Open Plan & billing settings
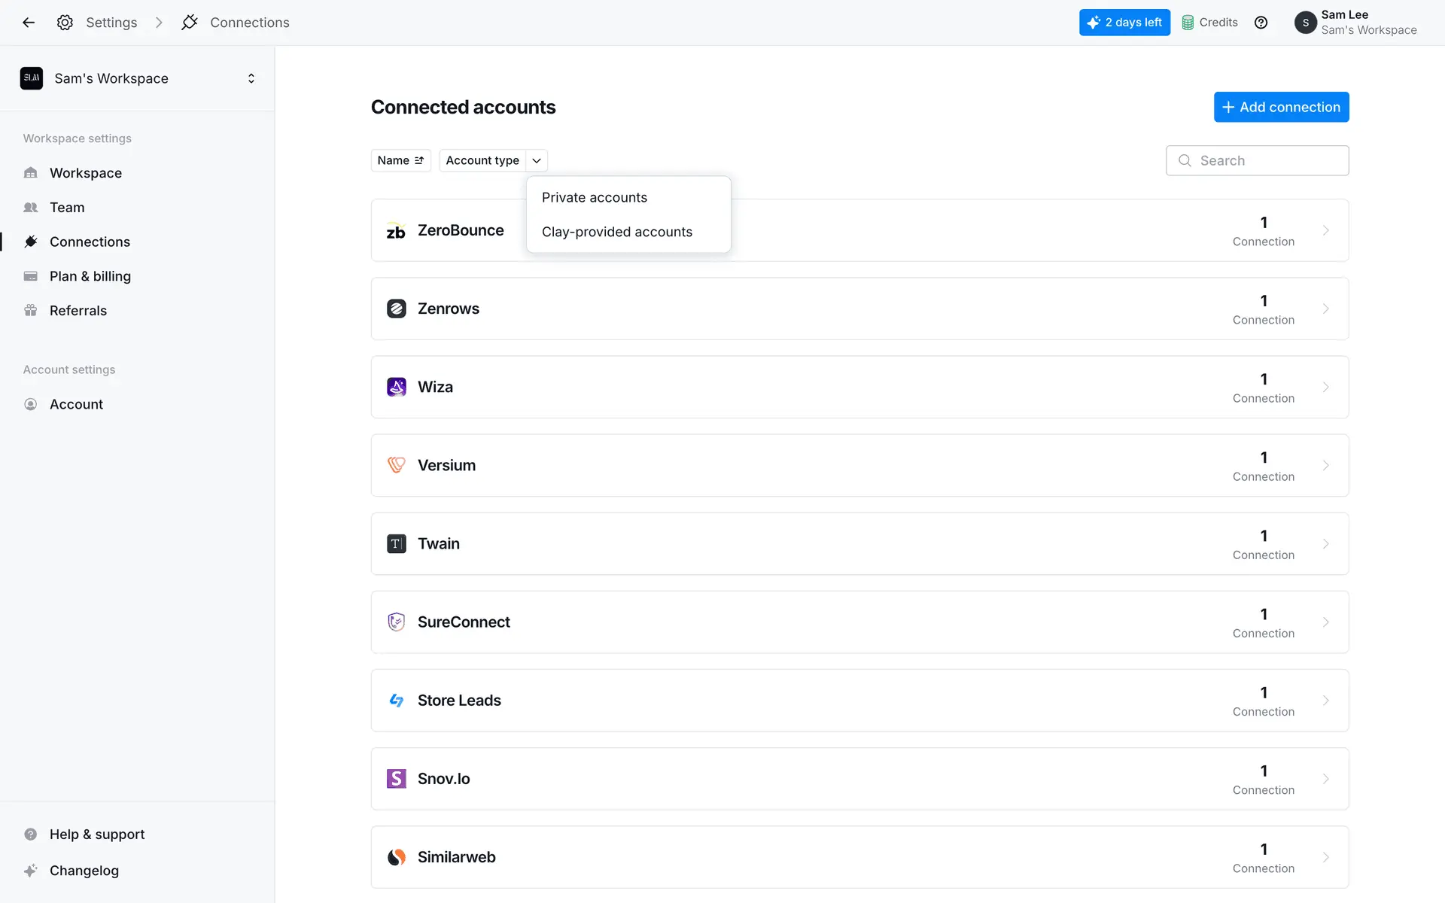This screenshot has height=903, width=1445. pos(90,276)
